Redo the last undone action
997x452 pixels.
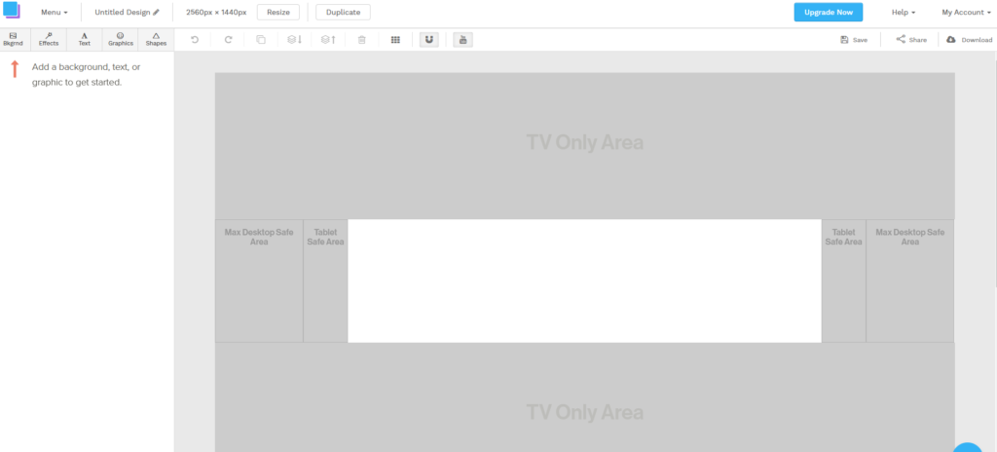tap(229, 40)
